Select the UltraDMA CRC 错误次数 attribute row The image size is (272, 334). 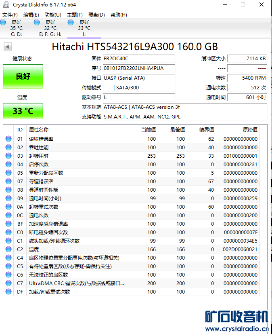coord(132,283)
